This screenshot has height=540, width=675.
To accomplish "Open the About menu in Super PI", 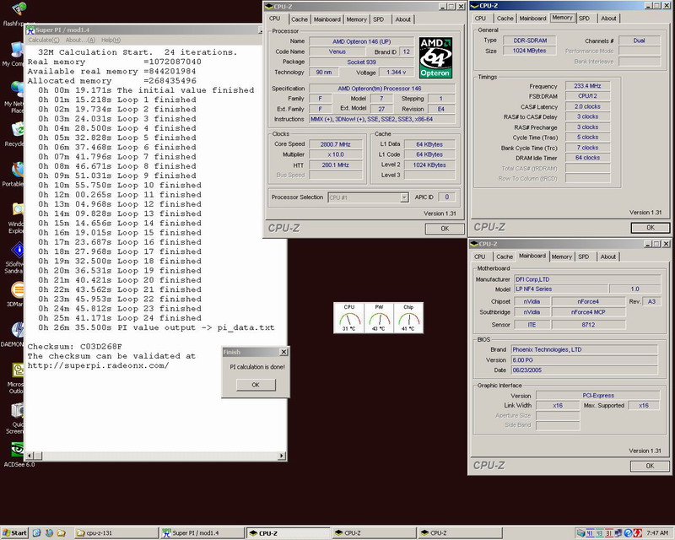I will [80, 40].
